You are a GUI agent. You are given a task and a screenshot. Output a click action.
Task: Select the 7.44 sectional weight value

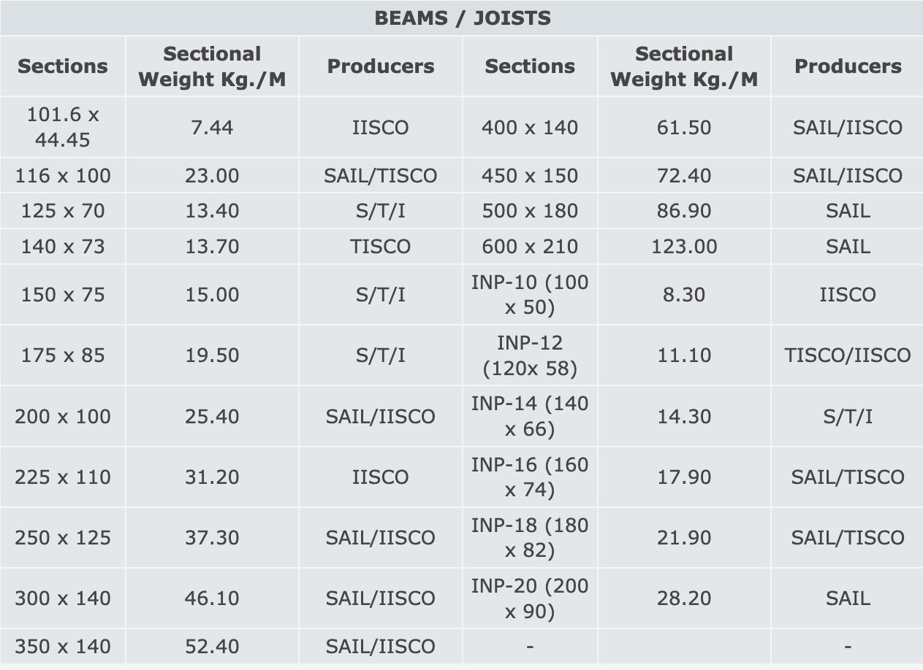click(212, 128)
